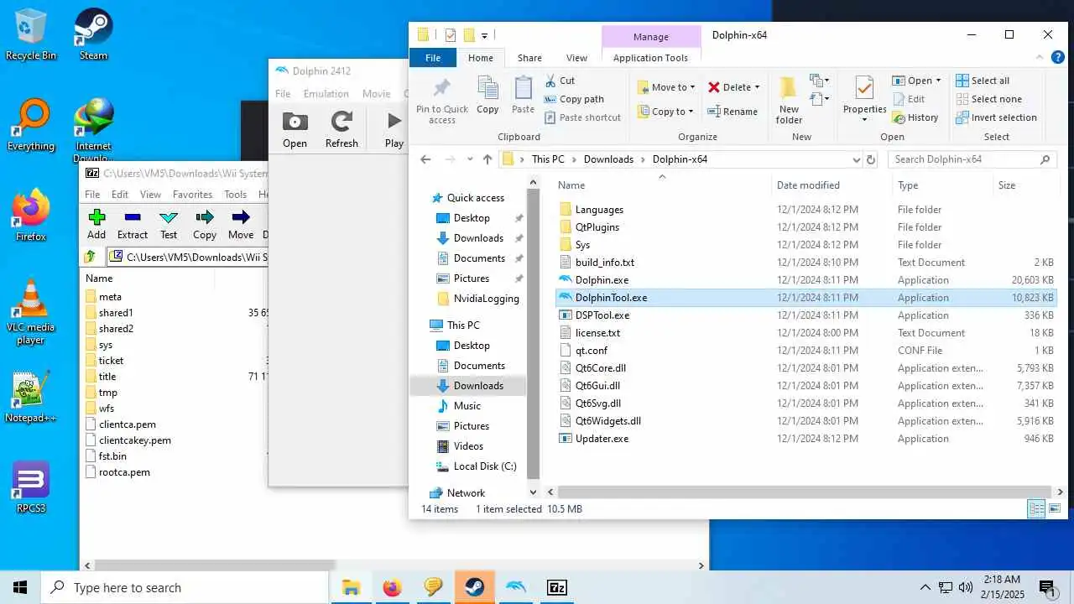The image size is (1074, 604).
Task: Click Refresh in Dolphin toolbar
Action: click(x=341, y=130)
